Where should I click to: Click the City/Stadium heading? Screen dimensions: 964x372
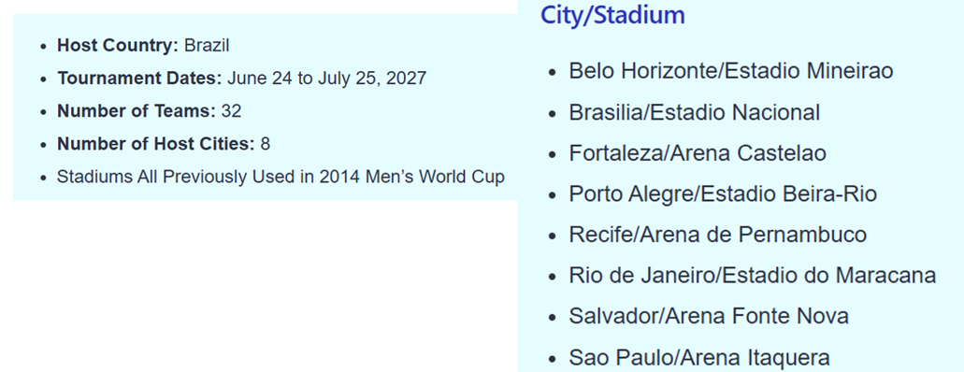[612, 15]
